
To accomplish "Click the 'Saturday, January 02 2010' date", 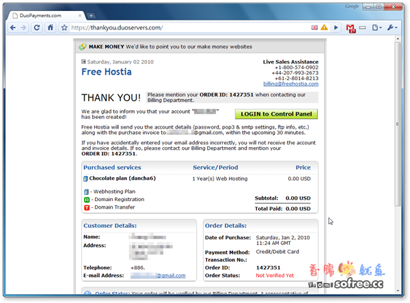I will click(120, 62).
